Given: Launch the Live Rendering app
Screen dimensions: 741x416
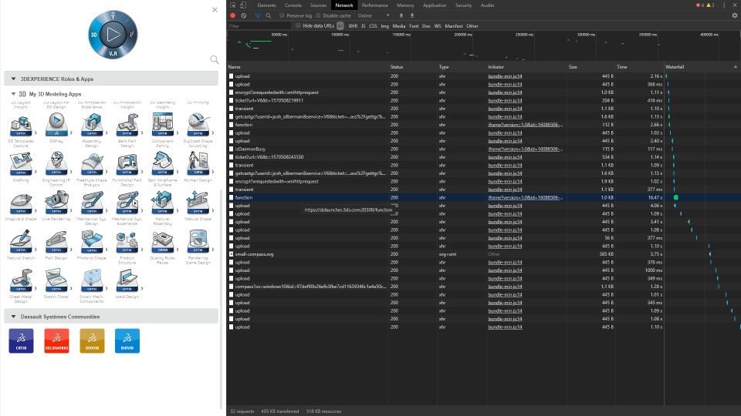Looking at the screenshot, I should (x=56, y=203).
